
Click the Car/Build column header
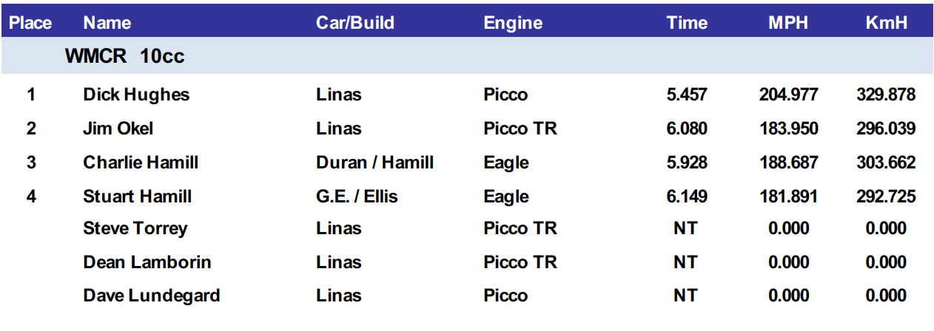click(355, 23)
